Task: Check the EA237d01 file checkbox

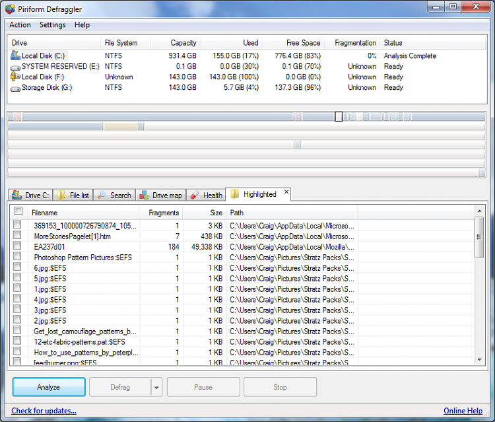Action: click(17, 246)
